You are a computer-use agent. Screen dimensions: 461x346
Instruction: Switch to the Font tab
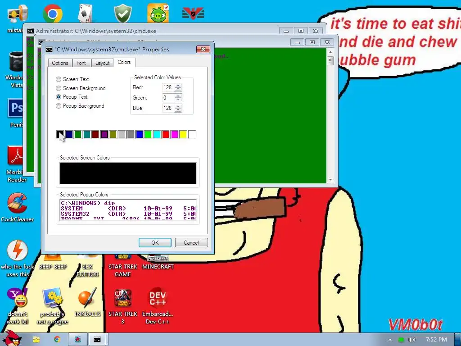[81, 63]
